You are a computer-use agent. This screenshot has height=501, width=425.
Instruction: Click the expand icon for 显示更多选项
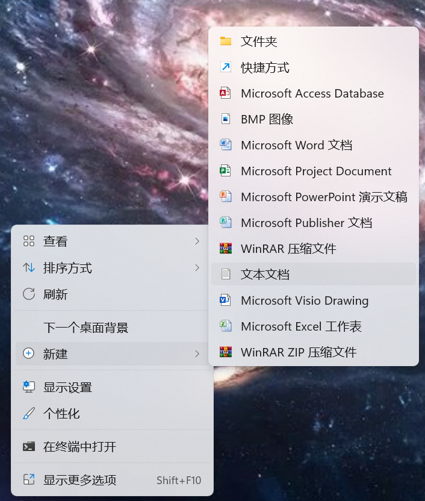click(x=29, y=479)
